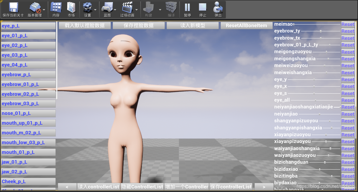The image size is (358, 192).
Task: Expand the 过场动画 dropdown arrow
Action: coord(137,9)
